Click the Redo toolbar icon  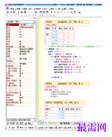click(x=32, y=12)
